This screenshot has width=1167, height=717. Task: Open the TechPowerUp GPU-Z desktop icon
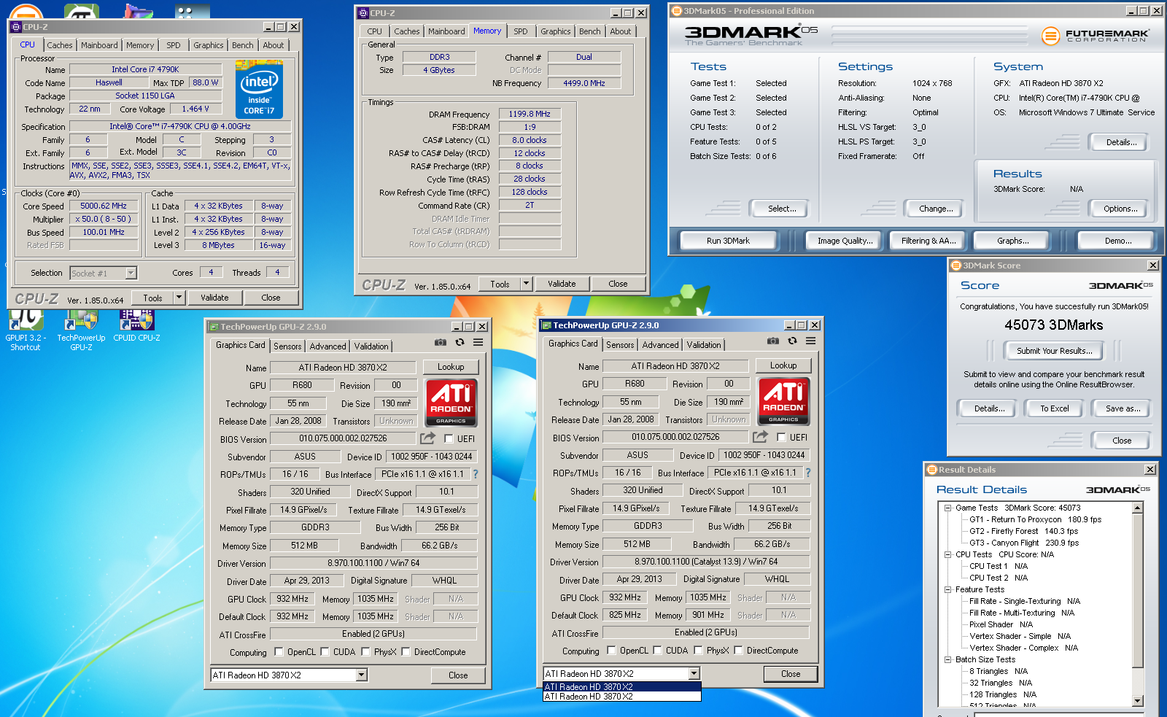tap(81, 330)
